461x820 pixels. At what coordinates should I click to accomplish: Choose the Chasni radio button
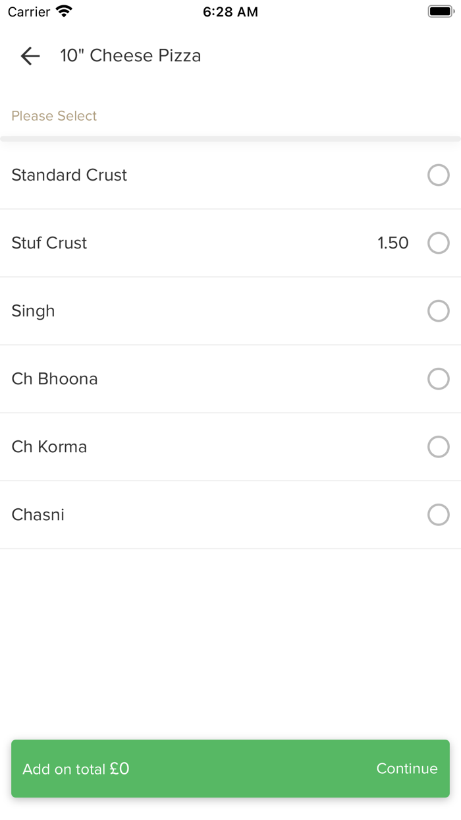pos(438,515)
